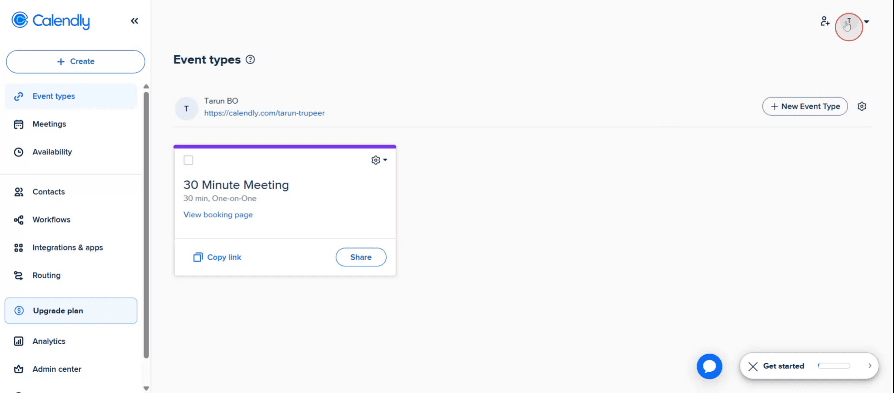Open the invite teammate icon

pos(825,20)
